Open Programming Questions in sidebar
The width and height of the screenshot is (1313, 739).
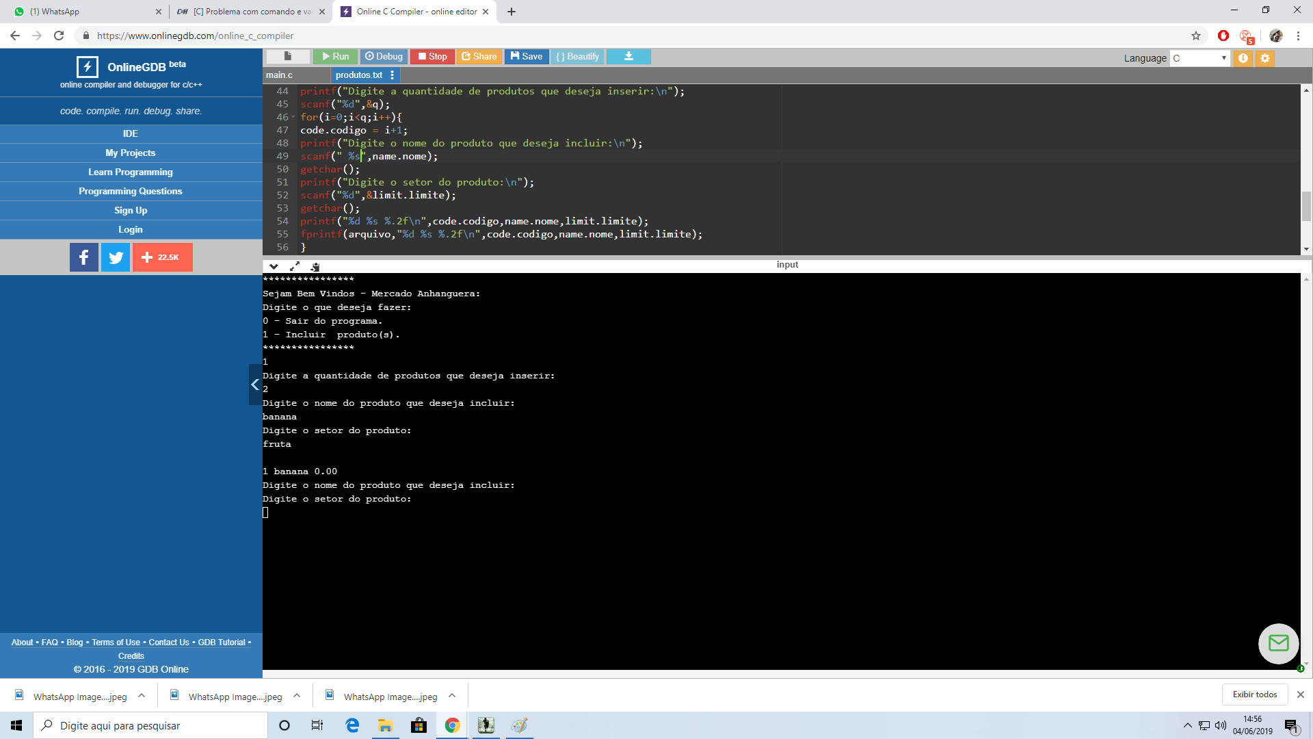131,191
